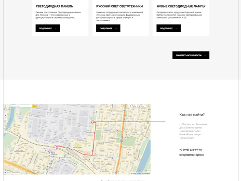Click the Русский свет news description text

coord(120,16)
